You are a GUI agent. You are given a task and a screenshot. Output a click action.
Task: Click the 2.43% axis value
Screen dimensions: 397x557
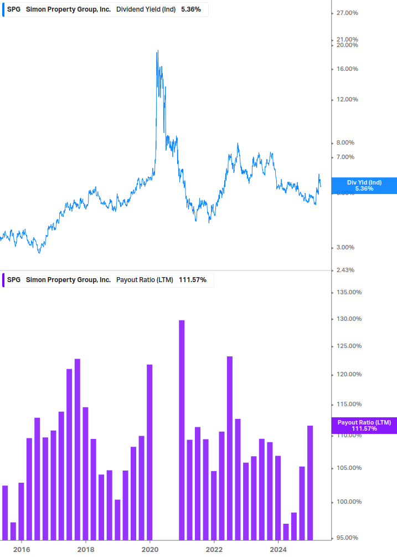click(x=346, y=270)
